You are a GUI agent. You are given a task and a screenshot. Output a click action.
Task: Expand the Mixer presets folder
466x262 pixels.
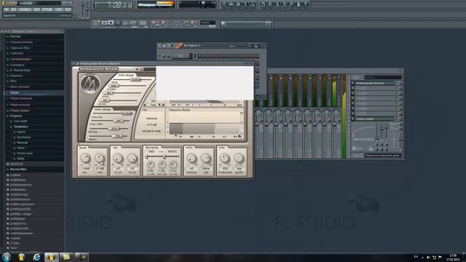20,87
